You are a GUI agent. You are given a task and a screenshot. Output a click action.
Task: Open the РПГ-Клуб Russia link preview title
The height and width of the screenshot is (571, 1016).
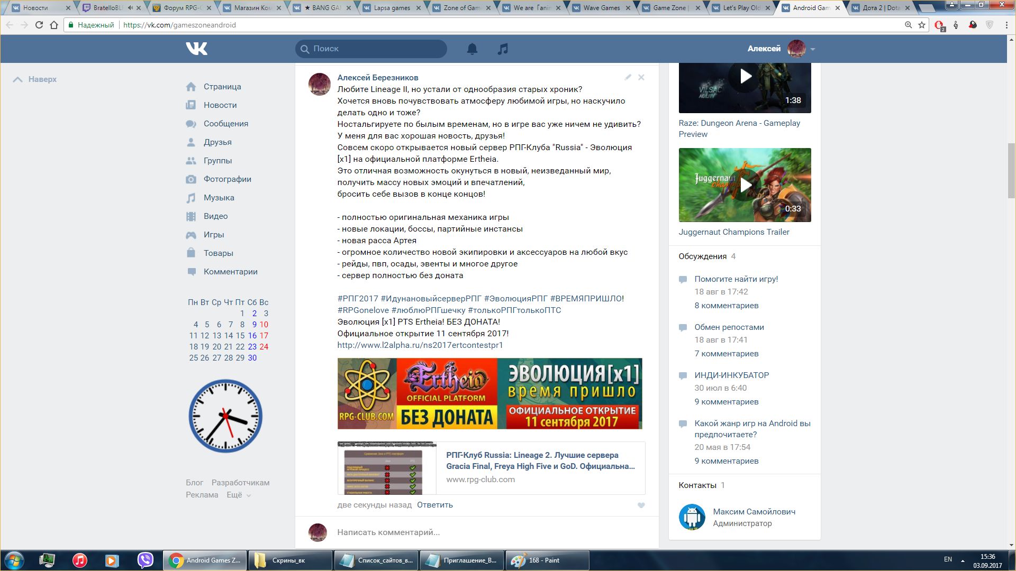point(540,461)
